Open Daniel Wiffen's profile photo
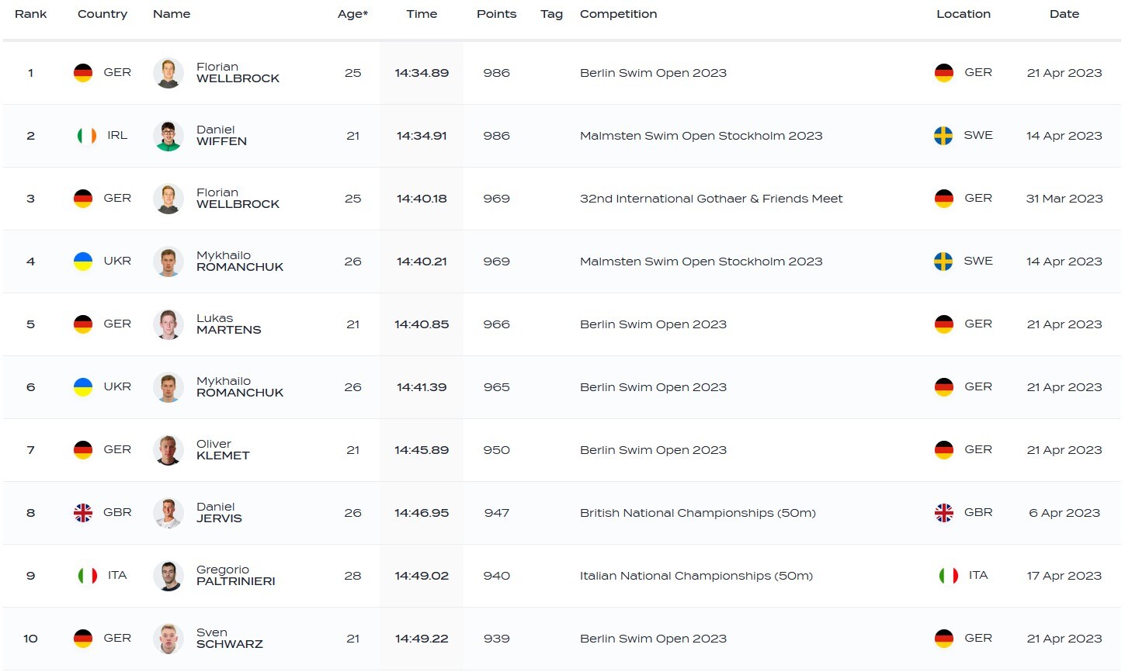Viewport: 1125px width, 672px height. point(168,136)
